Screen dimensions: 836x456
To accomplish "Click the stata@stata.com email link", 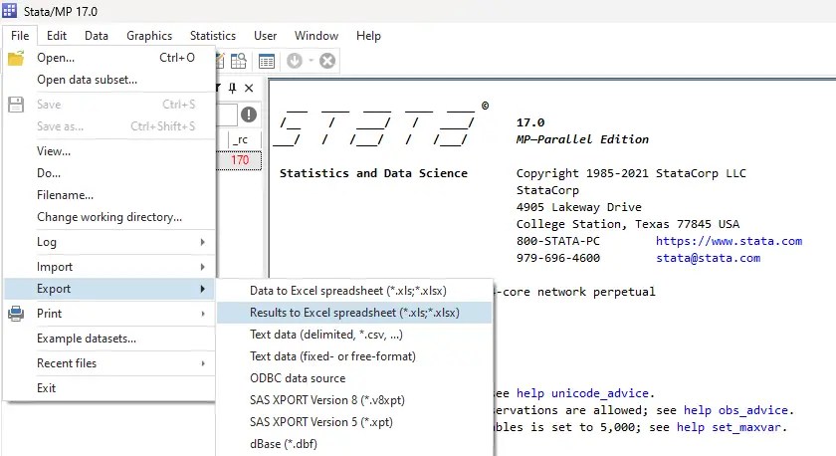I will coord(708,258).
